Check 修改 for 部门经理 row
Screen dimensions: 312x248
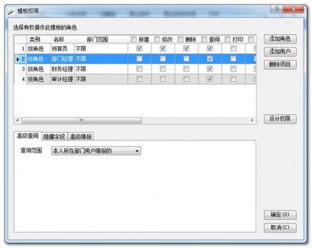point(163,59)
